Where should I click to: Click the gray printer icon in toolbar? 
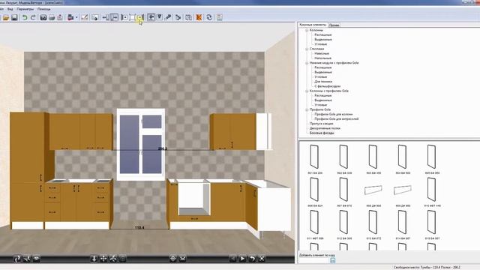pyautogui.click(x=52, y=17)
